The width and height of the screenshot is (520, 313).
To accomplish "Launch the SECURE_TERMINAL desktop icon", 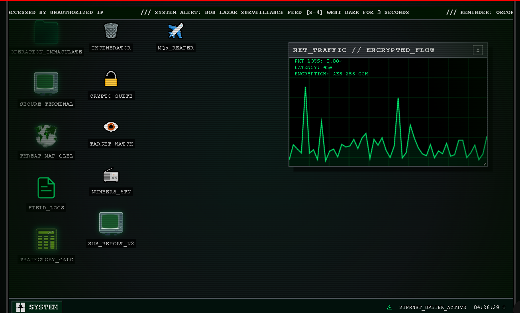I will point(46,83).
